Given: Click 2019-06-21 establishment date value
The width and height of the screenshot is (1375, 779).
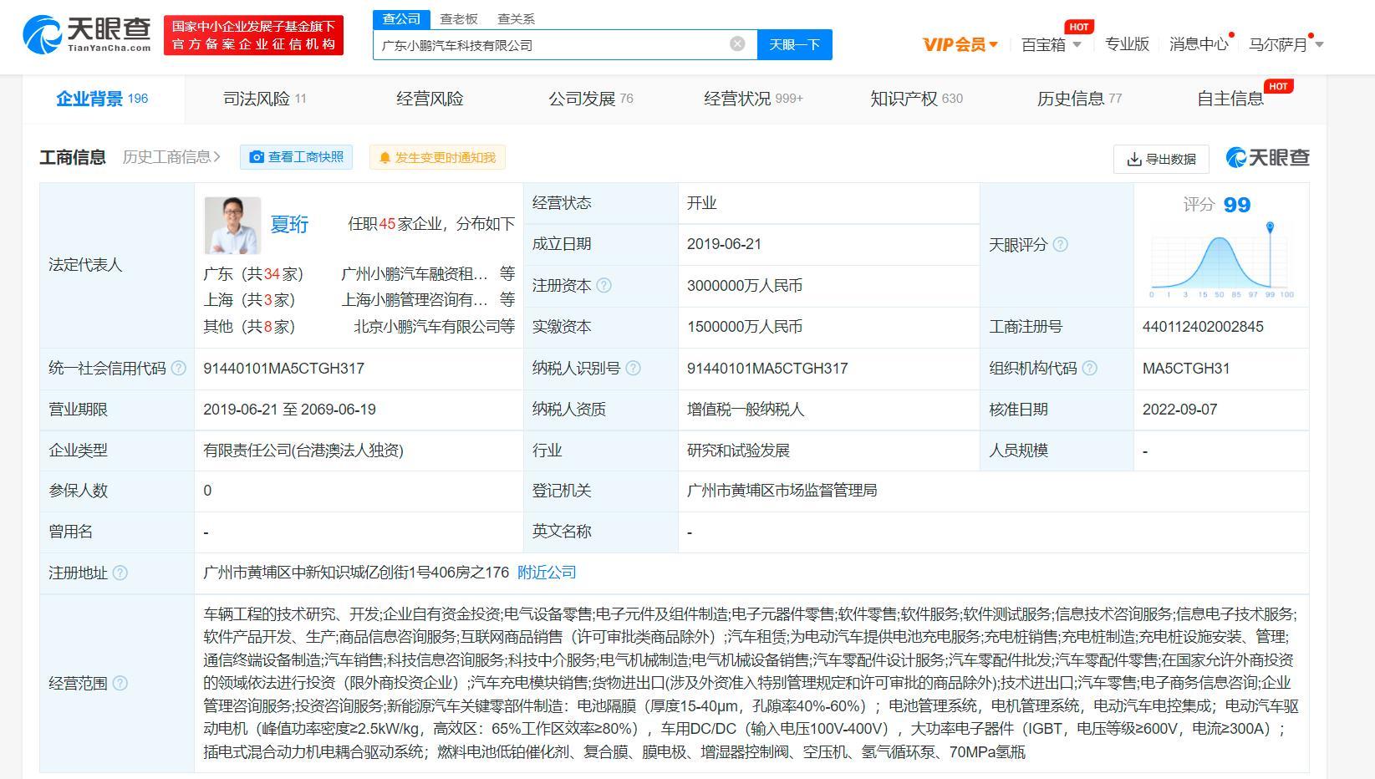Looking at the screenshot, I should (x=724, y=244).
